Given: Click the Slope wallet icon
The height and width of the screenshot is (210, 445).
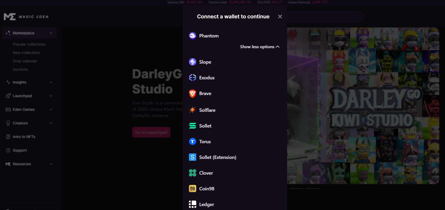Looking at the screenshot, I should coord(193,62).
